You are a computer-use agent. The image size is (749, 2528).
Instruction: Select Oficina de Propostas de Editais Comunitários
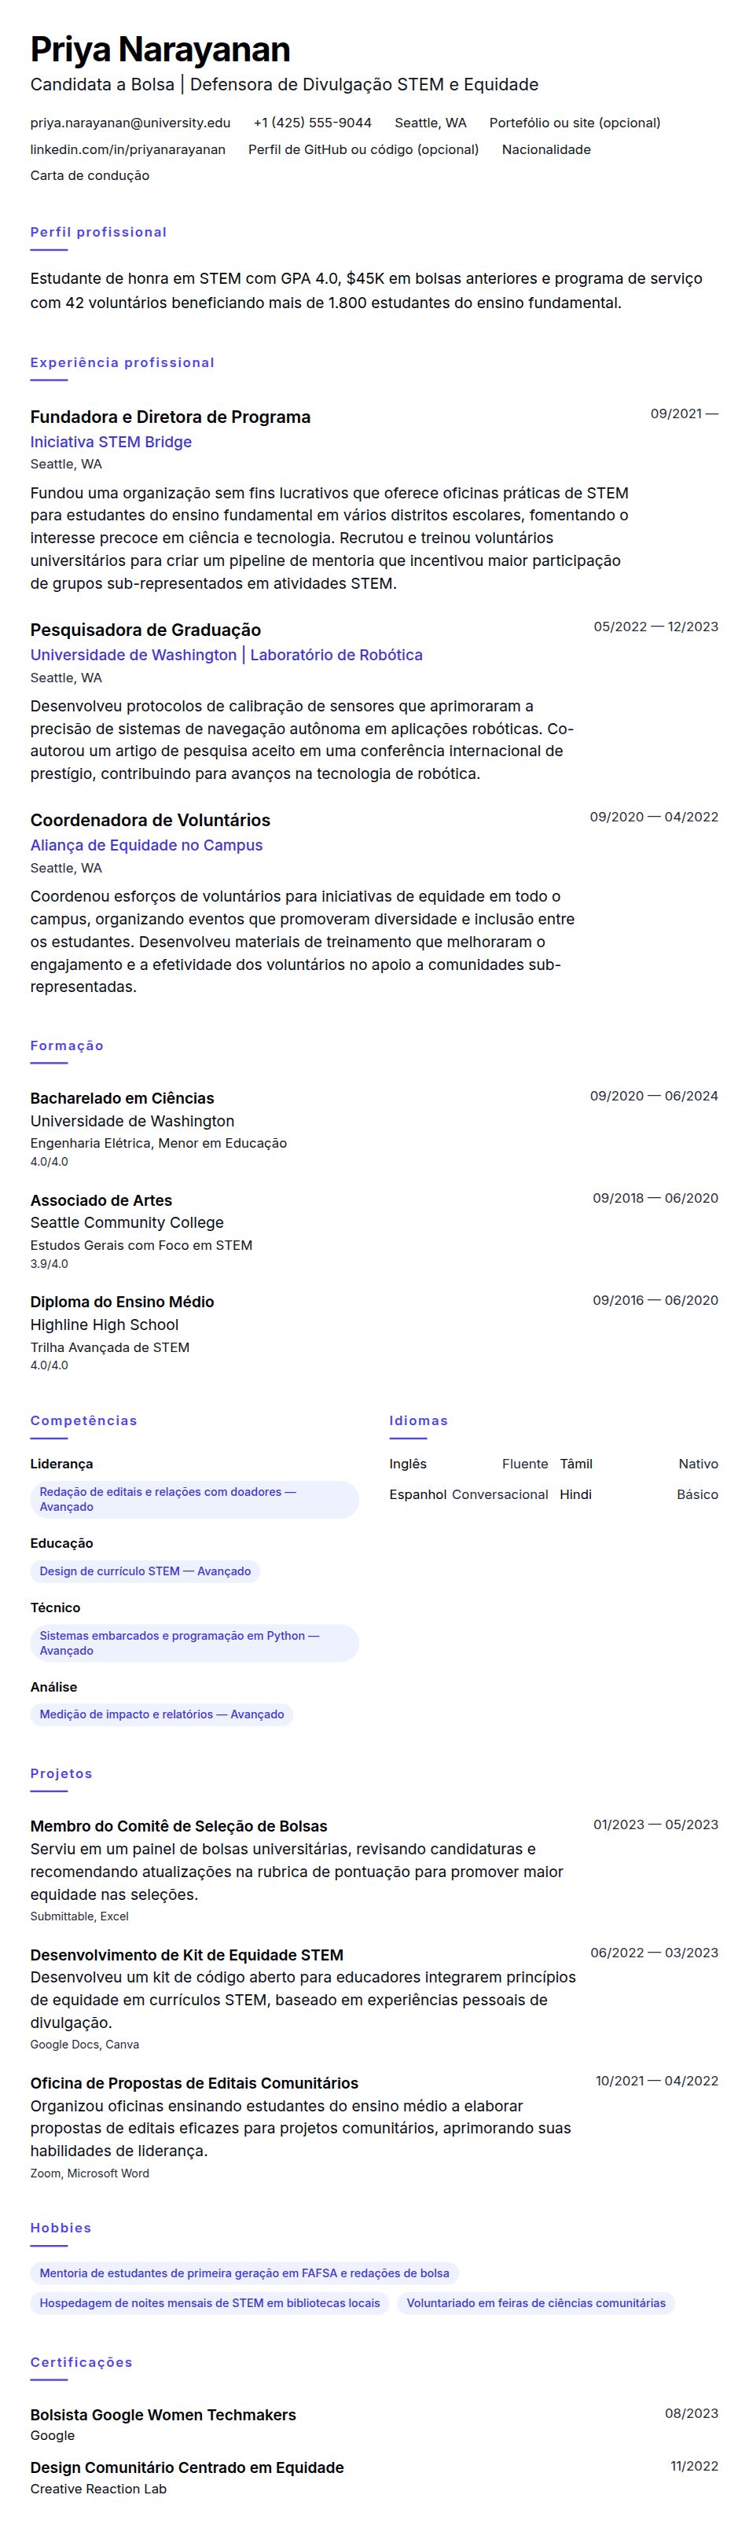194,2083
